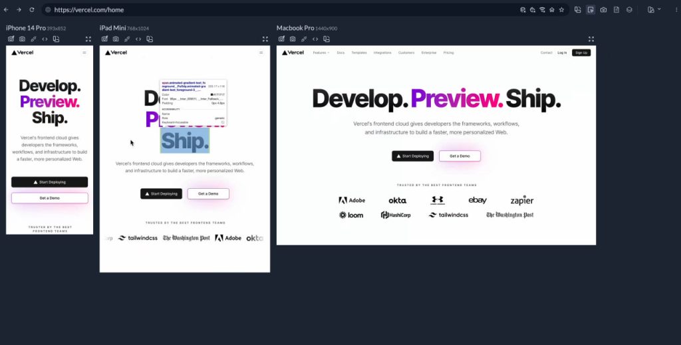Capture a full-page screenshot of the iPhone 14 Pro
Viewport: 681px width, 345px height.
point(22,39)
